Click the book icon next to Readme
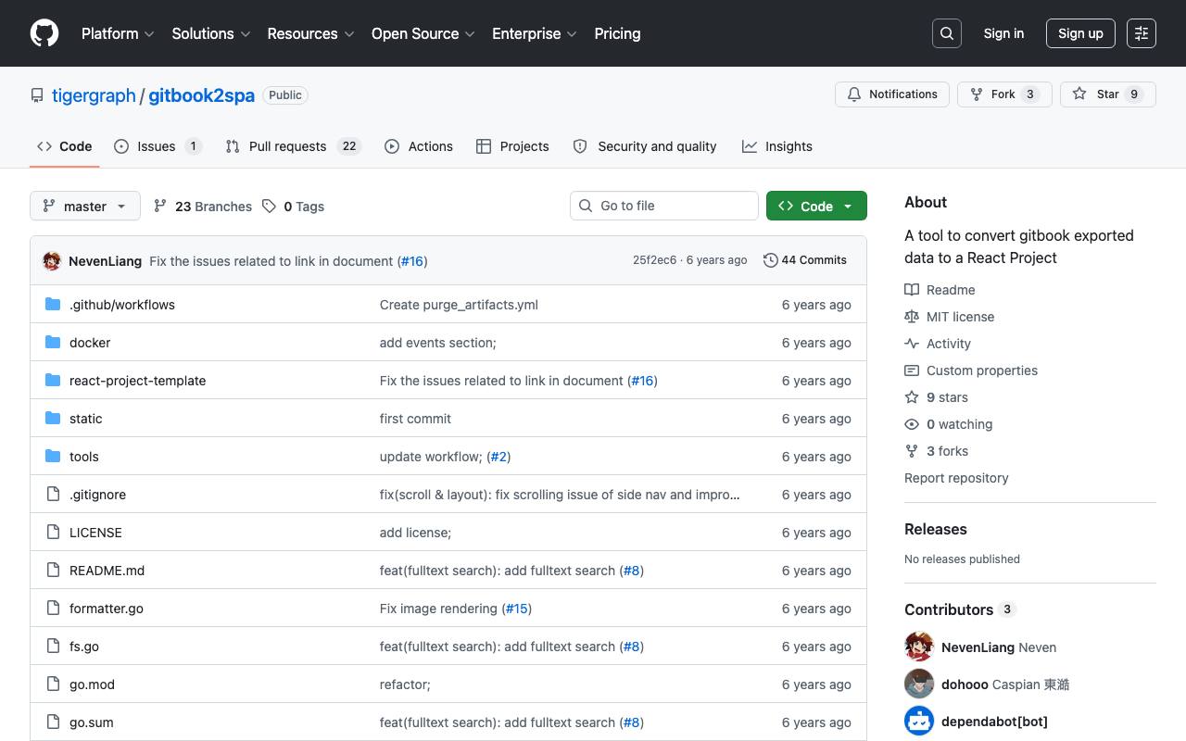The height and width of the screenshot is (741, 1186). tap(912, 290)
